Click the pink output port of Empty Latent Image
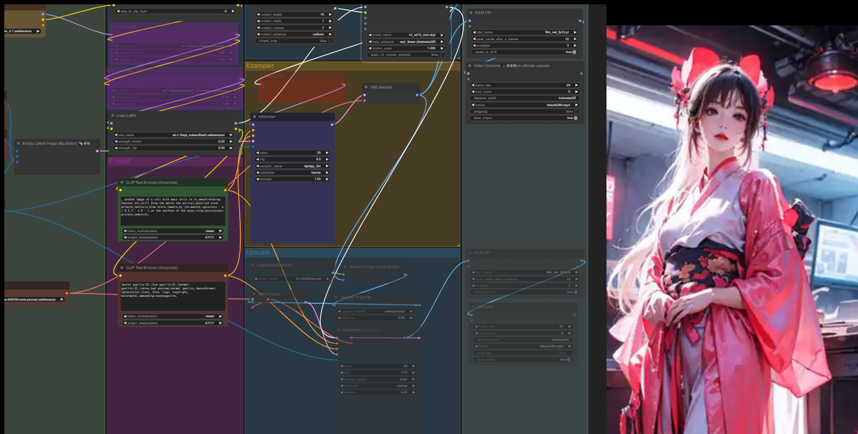 [97, 151]
